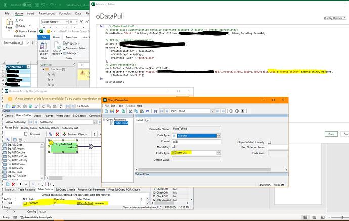Open Active SubQuery dropdown in BAQ Designer
Viewport: 349px width, 221px height.
tap(95, 122)
